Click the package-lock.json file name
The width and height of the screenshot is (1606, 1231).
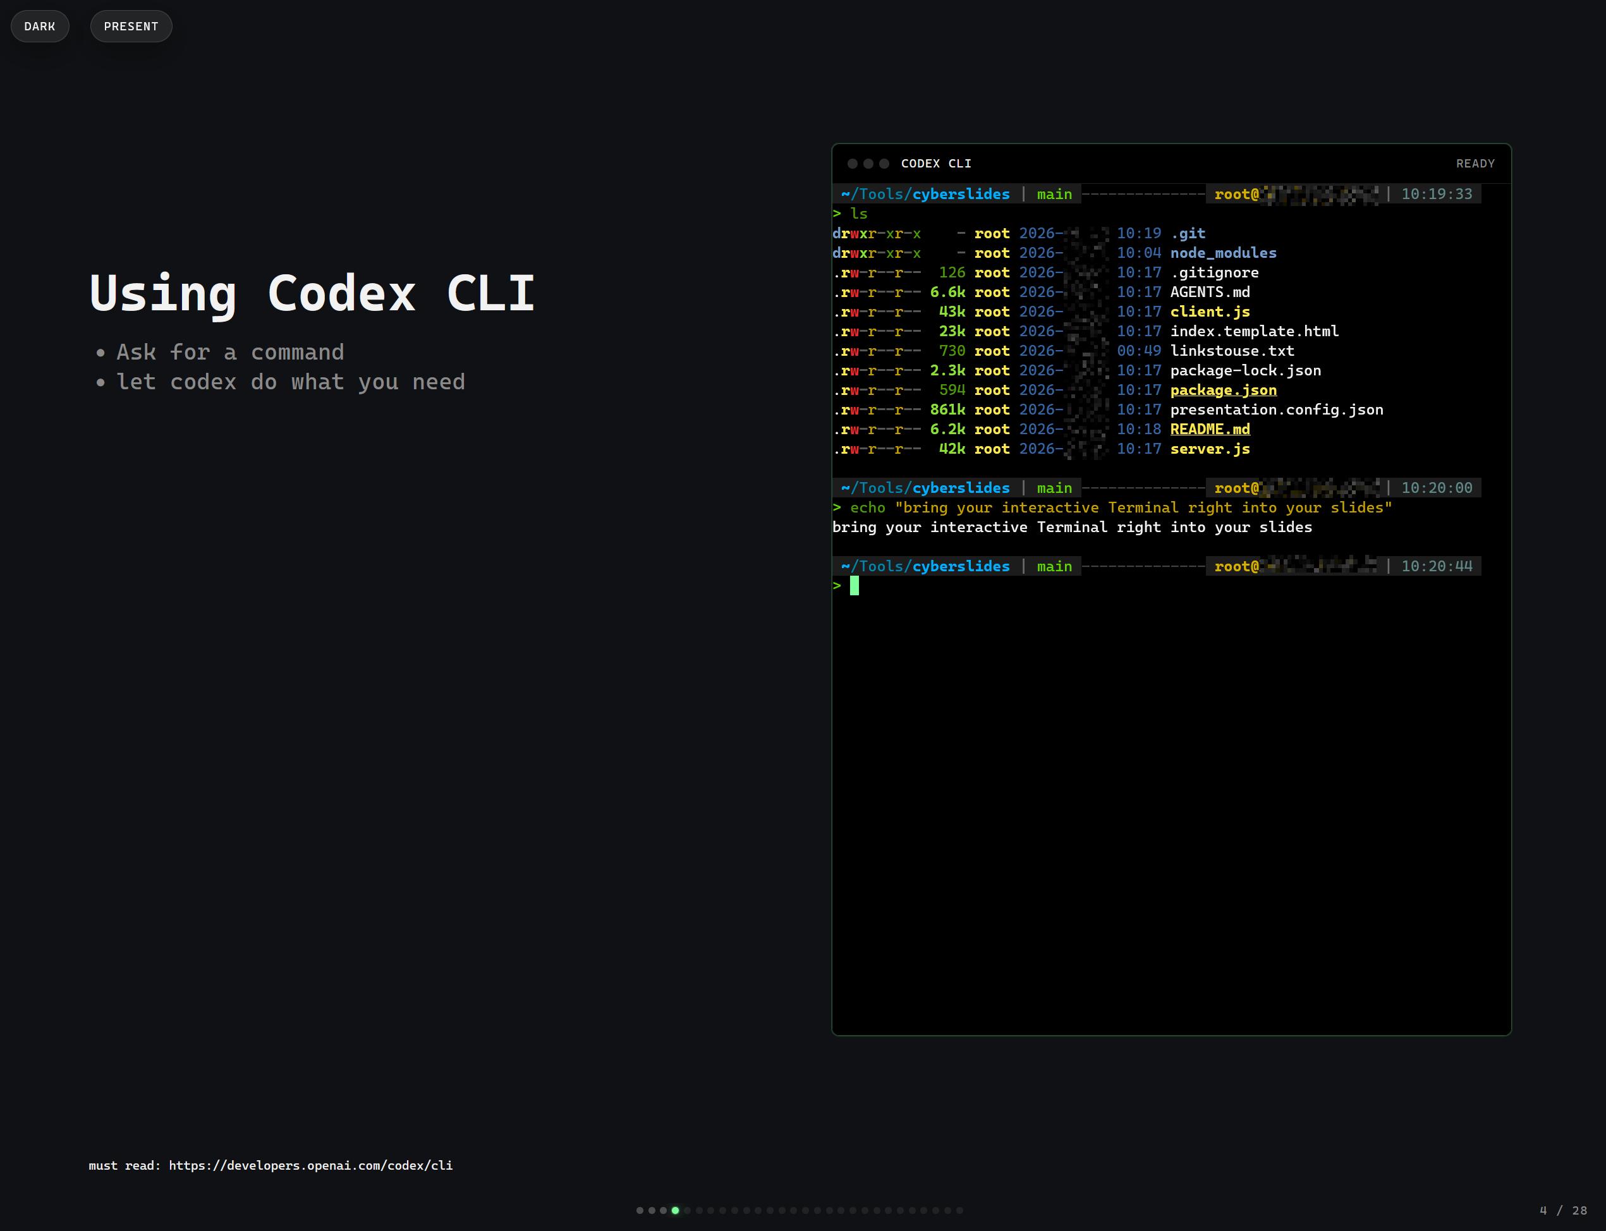click(x=1246, y=370)
